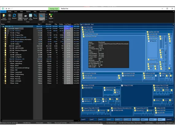Refresh the scan results
This screenshot has height=131, width=175.
click(14, 16)
